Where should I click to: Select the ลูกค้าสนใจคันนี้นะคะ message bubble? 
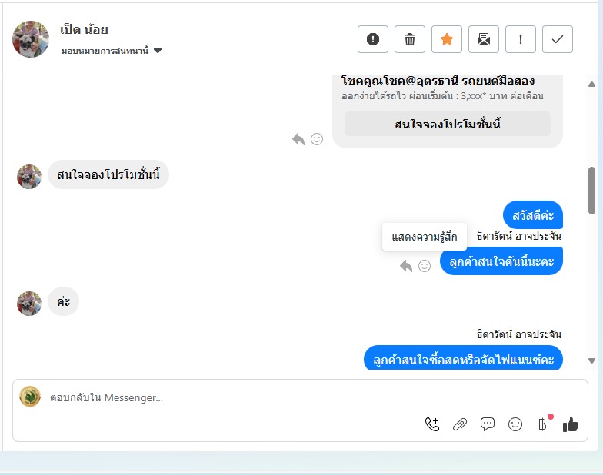(501, 261)
